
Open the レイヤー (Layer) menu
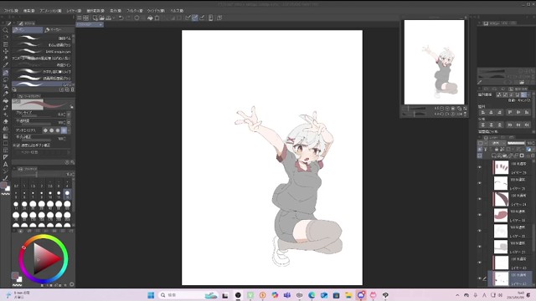pyautogui.click(x=74, y=11)
